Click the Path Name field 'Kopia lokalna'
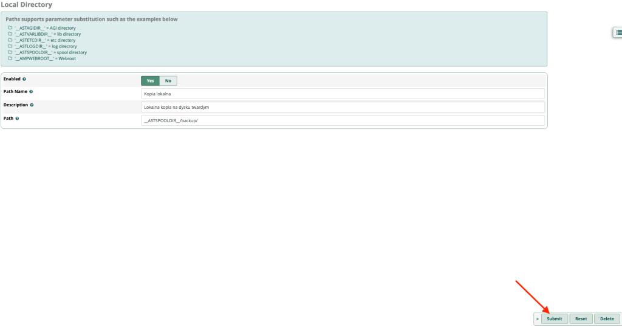This screenshot has width=622, height=327. 343,94
